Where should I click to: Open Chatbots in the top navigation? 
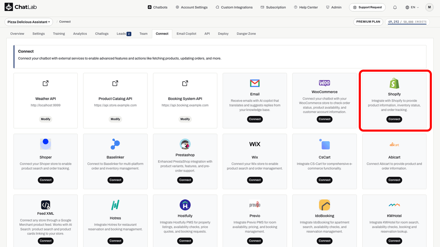coord(158,7)
